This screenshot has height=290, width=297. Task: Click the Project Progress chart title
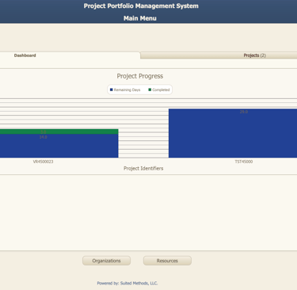coord(140,76)
